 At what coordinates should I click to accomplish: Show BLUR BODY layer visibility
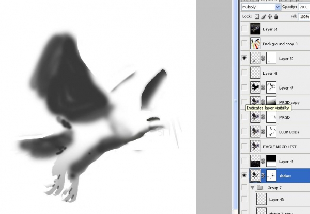click(x=244, y=132)
